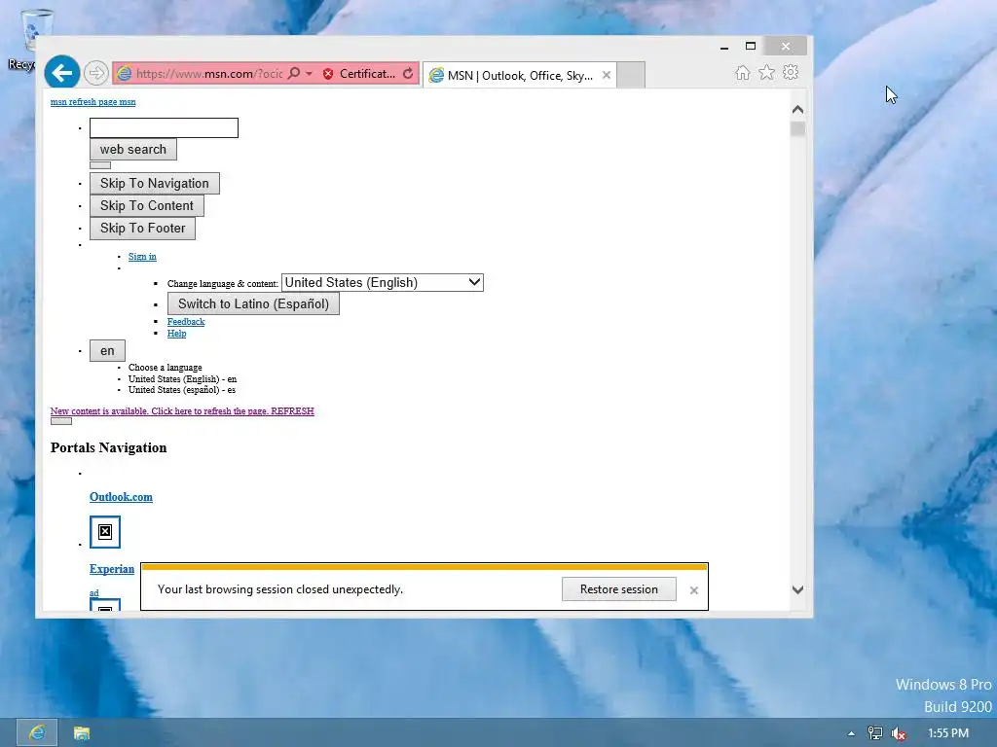The height and width of the screenshot is (747, 997).
Task: Select United States (español) - es item
Action: tap(182, 390)
